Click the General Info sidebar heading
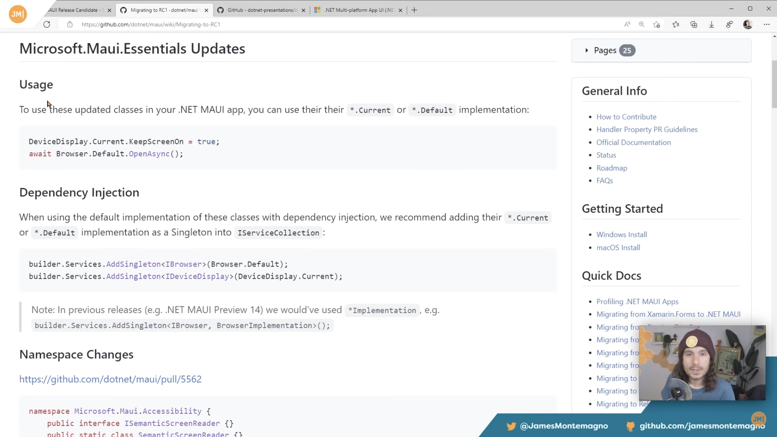 (x=614, y=91)
